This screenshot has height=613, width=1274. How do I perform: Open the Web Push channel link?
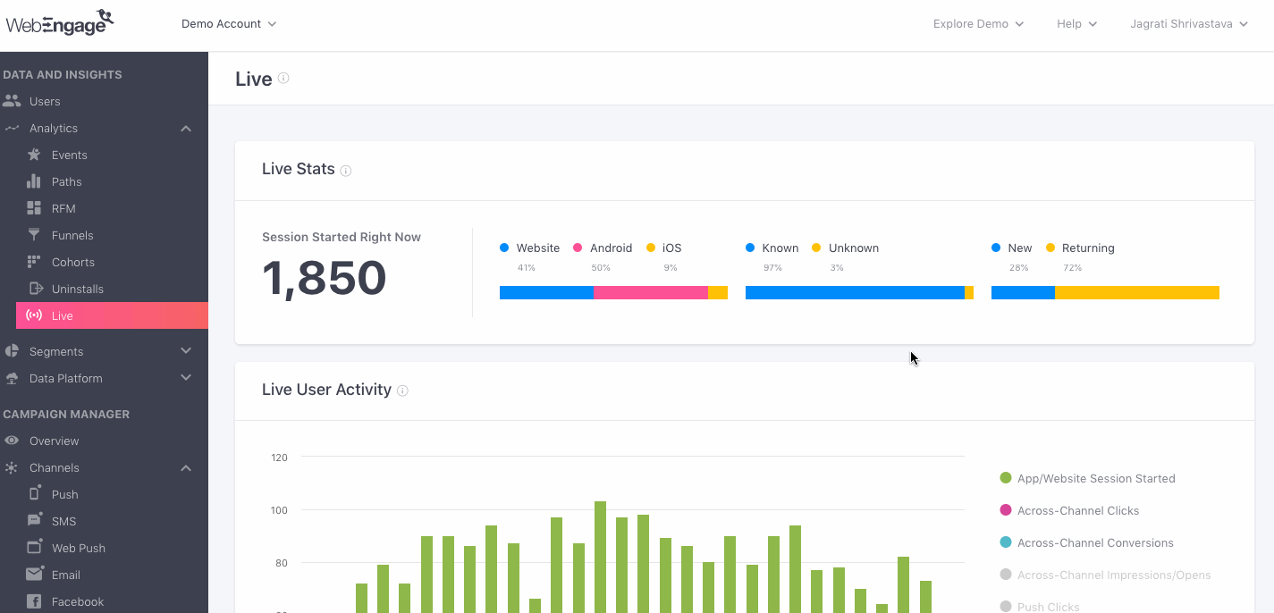(x=79, y=548)
